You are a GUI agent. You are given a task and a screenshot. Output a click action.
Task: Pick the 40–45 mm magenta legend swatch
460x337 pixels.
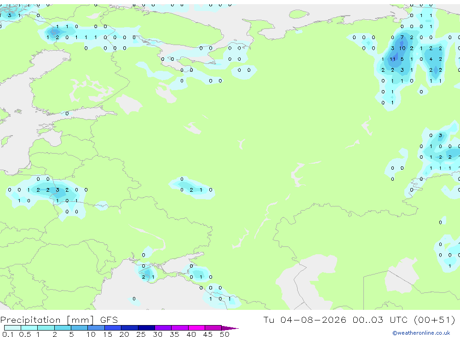(x=196, y=328)
